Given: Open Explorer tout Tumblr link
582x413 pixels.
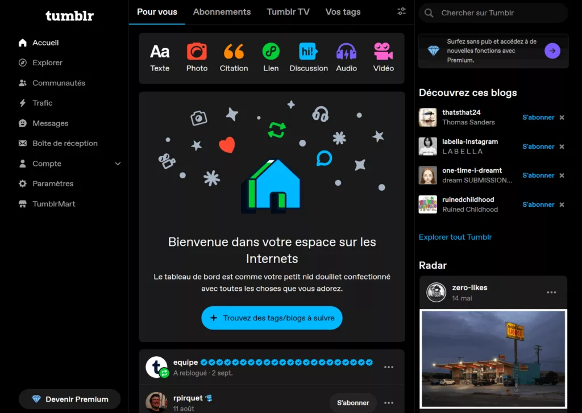Looking at the screenshot, I should (455, 237).
